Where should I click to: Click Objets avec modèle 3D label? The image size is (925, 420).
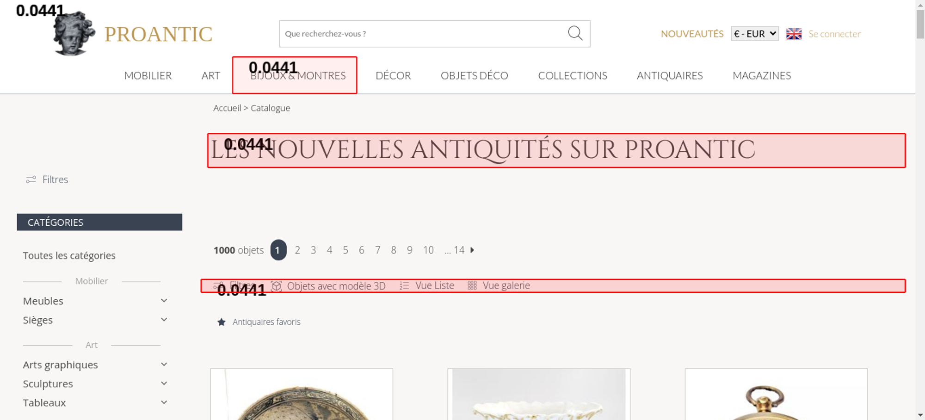click(x=336, y=286)
